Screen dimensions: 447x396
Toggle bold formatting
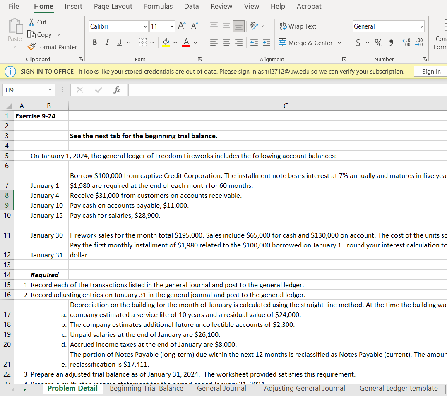click(x=94, y=42)
